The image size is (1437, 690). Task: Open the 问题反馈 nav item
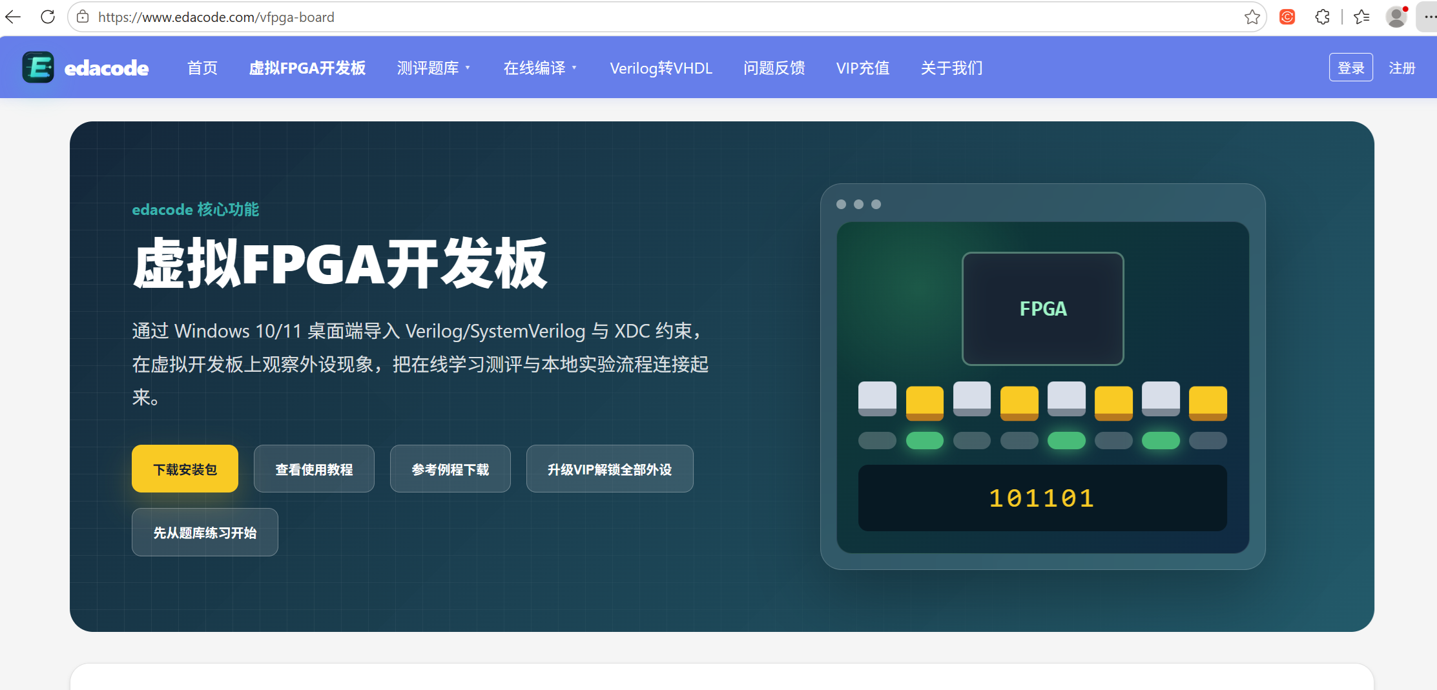pos(774,68)
